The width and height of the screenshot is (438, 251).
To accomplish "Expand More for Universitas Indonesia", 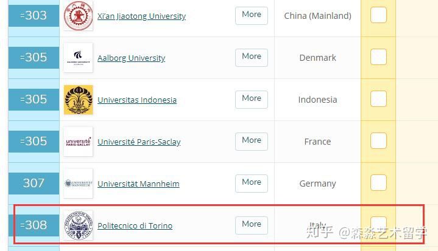I will 252,100.
